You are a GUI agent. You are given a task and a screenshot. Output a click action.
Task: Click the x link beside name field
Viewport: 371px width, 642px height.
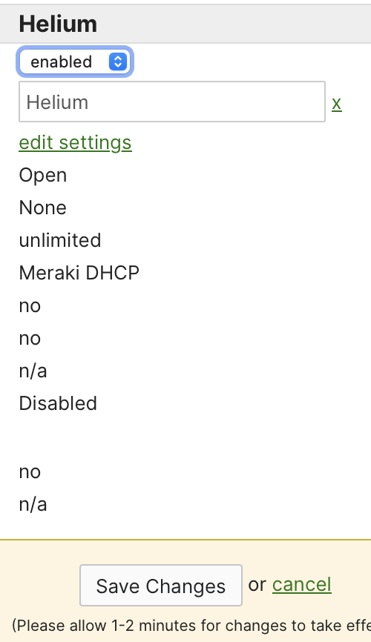[337, 103]
